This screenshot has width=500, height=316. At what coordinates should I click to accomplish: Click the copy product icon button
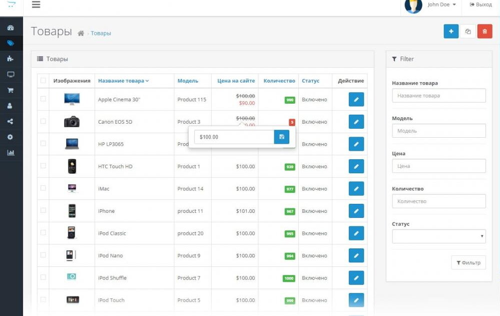click(468, 32)
